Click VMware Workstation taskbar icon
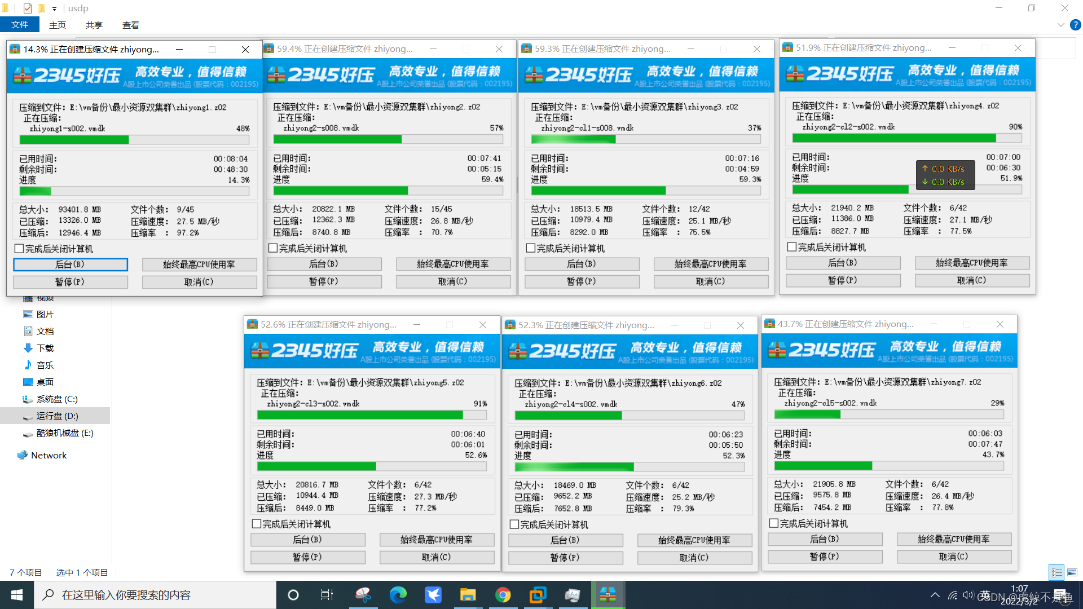The width and height of the screenshot is (1083, 609). coord(538,595)
